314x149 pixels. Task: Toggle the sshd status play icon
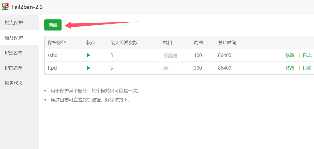(x=89, y=55)
